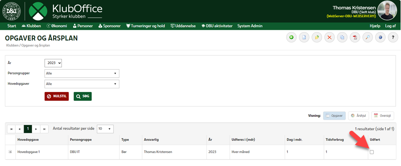The image size is (401, 166).
Task: Switch to Oversigt view
Action: 383,116
